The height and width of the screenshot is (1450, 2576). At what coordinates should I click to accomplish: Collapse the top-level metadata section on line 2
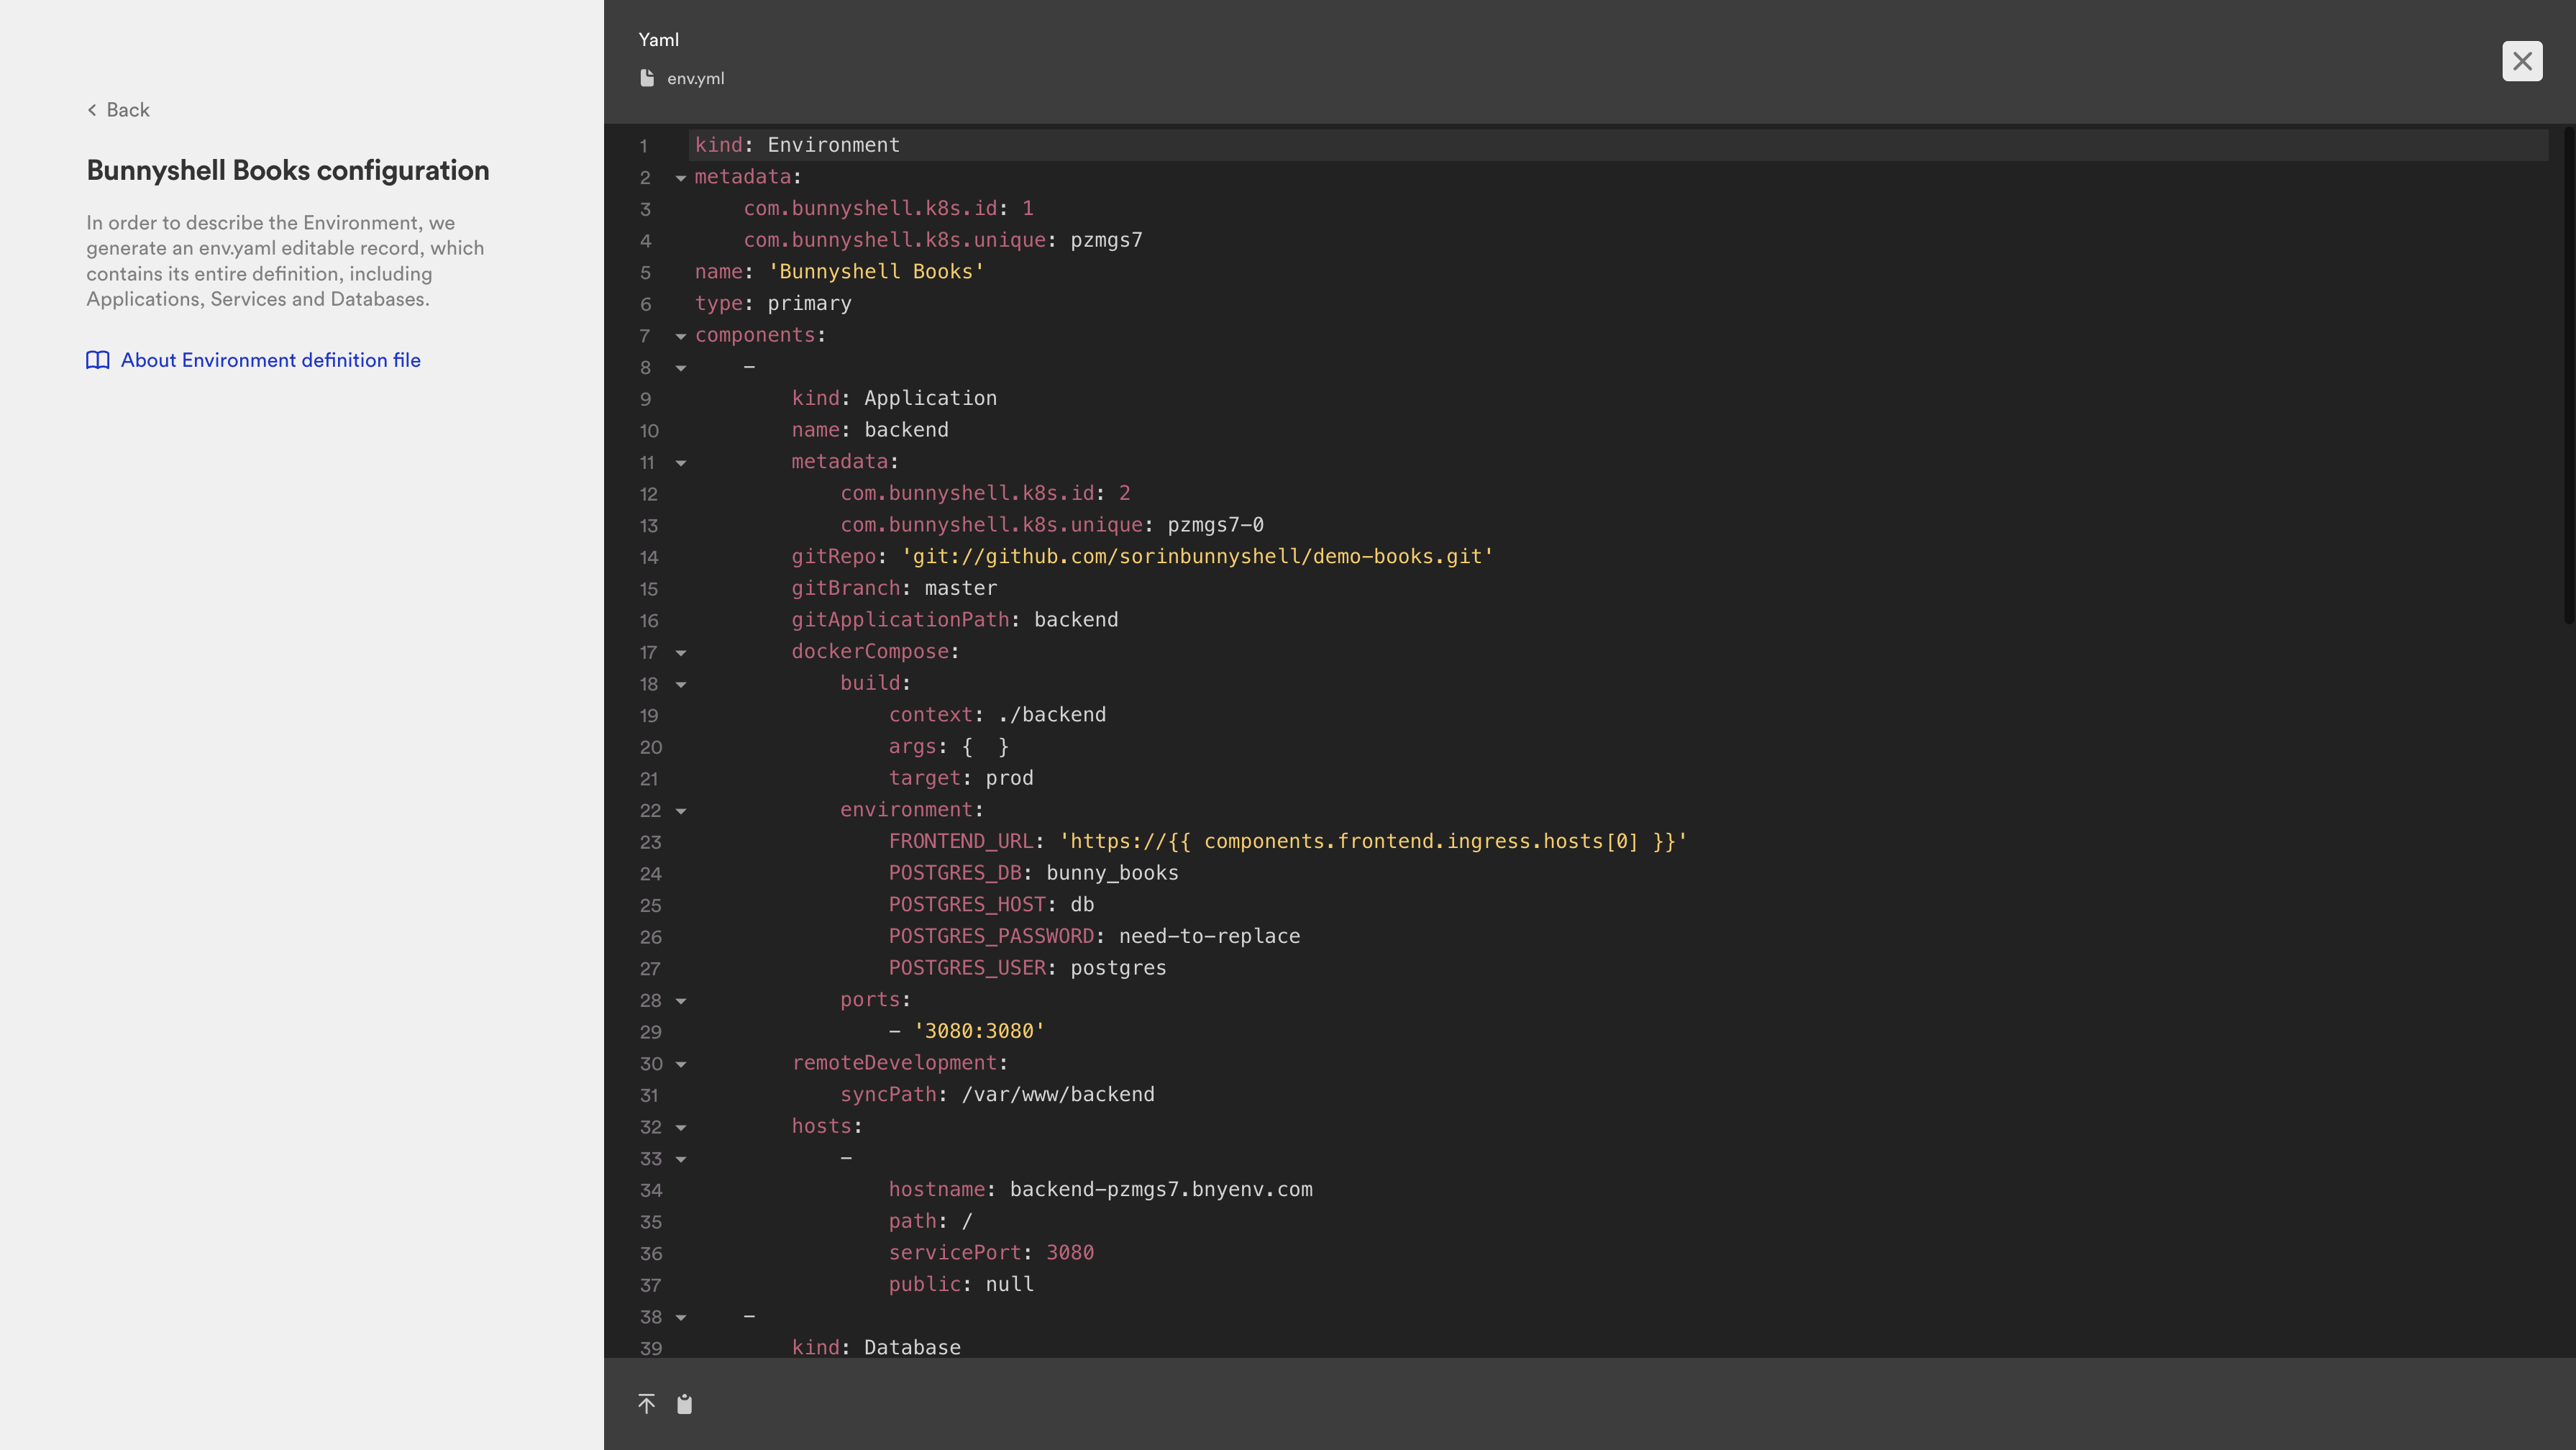click(x=681, y=178)
